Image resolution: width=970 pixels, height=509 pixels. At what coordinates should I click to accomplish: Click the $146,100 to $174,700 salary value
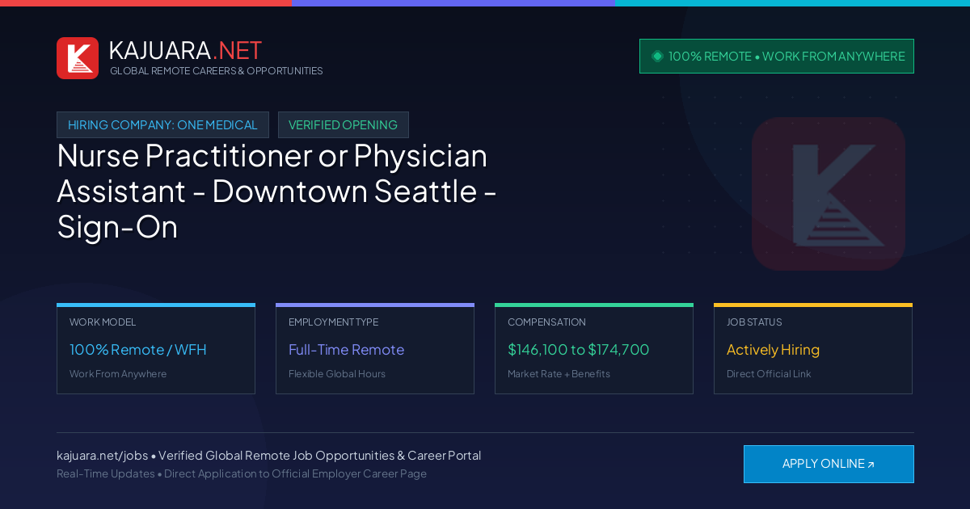coord(579,350)
